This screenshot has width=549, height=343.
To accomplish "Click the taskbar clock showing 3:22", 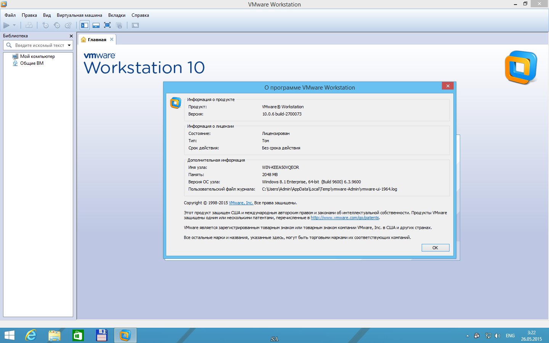I will [531, 336].
